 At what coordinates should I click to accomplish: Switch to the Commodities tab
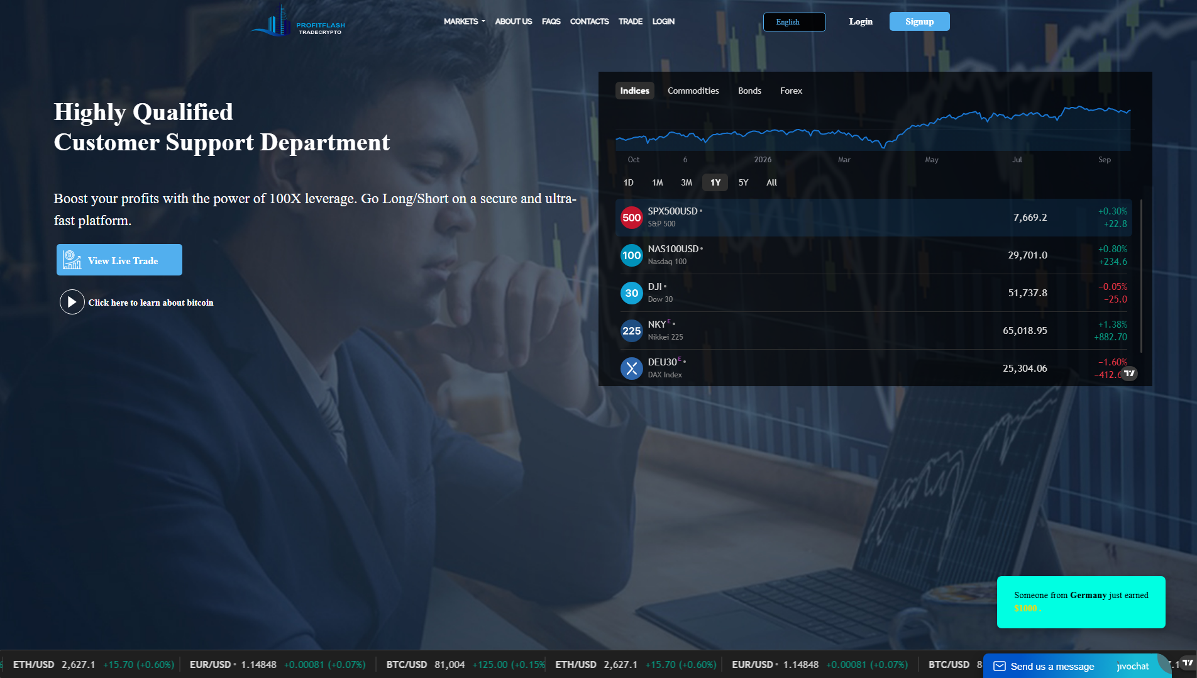693,91
